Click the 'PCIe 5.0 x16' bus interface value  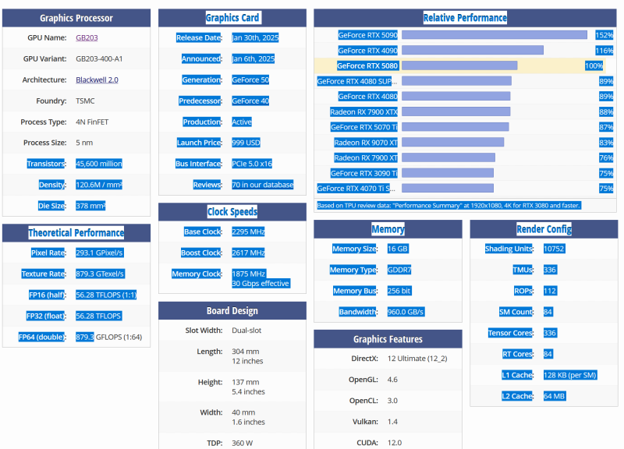point(252,164)
